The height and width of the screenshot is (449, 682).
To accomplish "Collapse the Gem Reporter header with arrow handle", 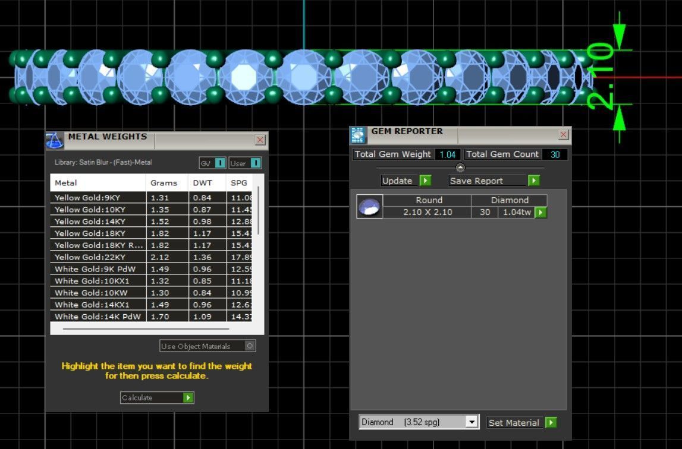I will coord(460,167).
